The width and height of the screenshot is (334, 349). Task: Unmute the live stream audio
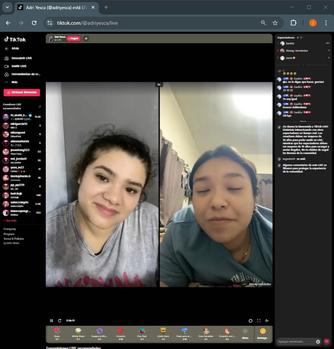[x=267, y=321]
